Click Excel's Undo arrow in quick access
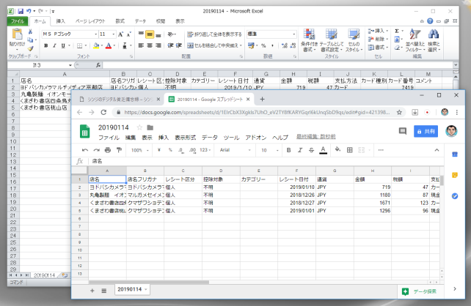 (29, 12)
